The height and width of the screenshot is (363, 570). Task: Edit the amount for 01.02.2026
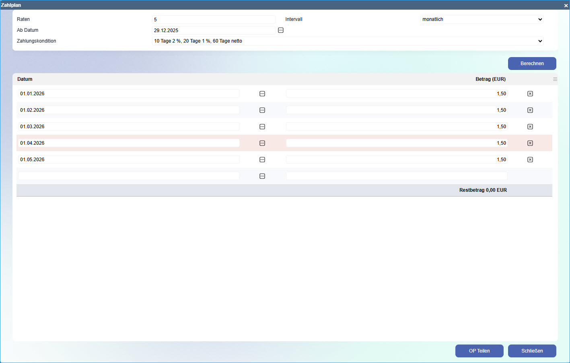click(x=396, y=110)
